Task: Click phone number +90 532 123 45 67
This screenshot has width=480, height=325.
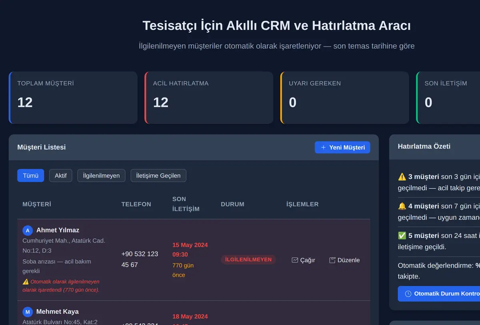Action: 140,259
